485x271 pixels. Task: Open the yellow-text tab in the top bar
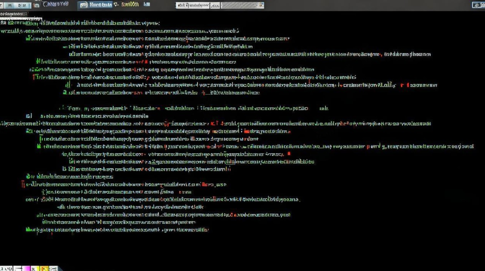[x=130, y=5]
